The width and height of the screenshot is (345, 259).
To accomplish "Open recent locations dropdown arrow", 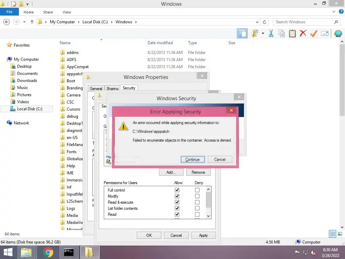I will [x=24, y=22].
